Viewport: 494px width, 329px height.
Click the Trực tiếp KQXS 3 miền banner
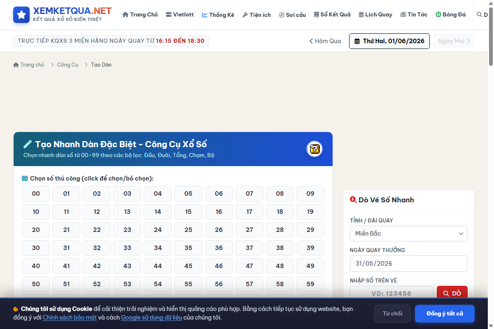pos(111,41)
